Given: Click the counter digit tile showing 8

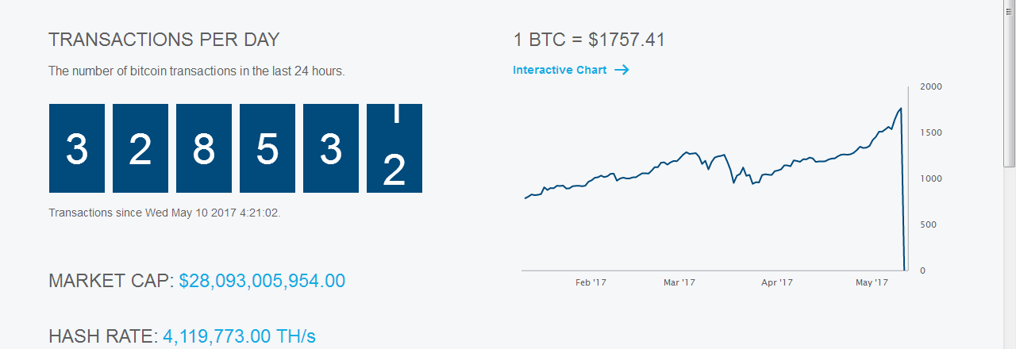Looking at the screenshot, I should click(204, 148).
